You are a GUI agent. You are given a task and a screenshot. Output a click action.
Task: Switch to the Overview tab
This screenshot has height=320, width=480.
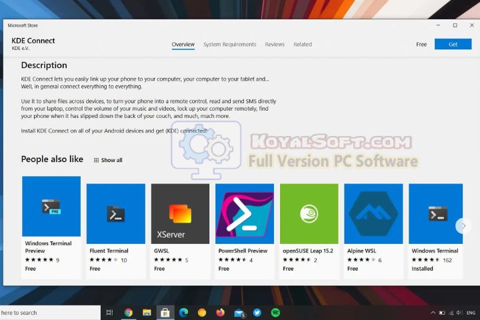tap(183, 45)
